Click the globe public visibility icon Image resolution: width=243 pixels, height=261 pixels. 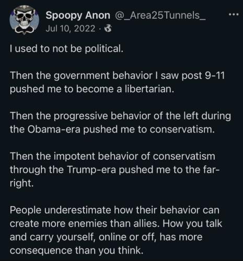(108, 29)
